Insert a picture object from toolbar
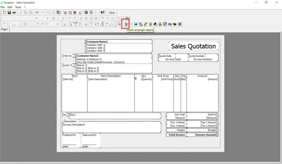The height and width of the screenshot is (164, 282). (x=136, y=24)
